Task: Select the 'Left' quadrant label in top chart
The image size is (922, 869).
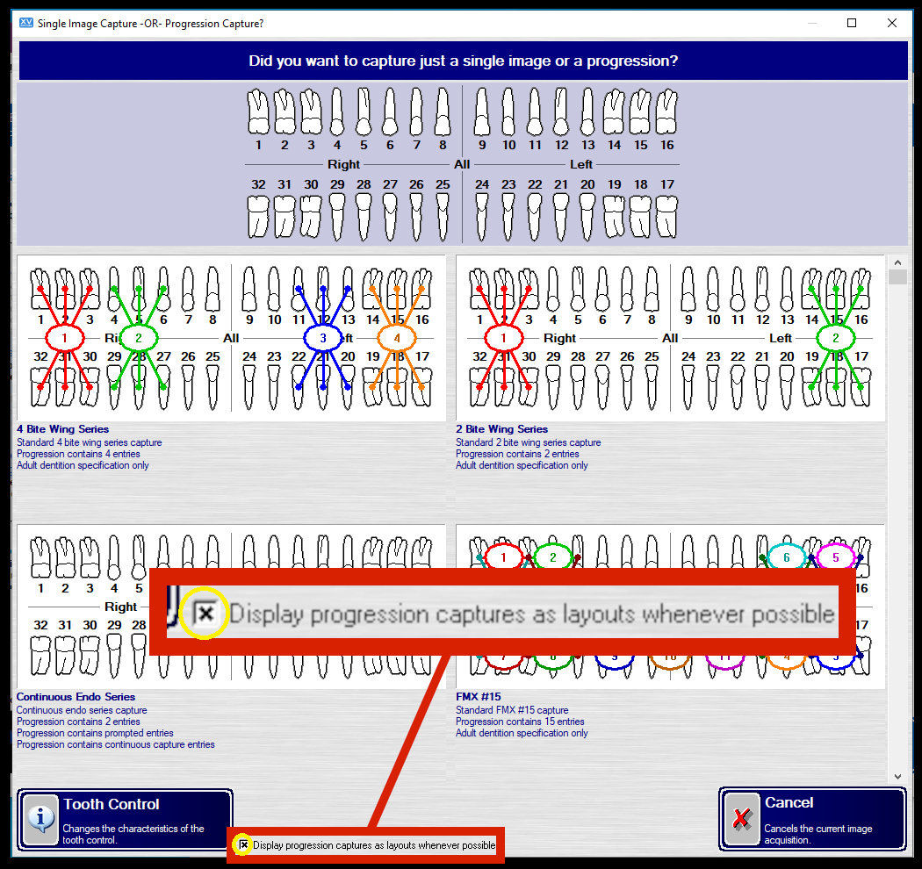Action: point(581,164)
